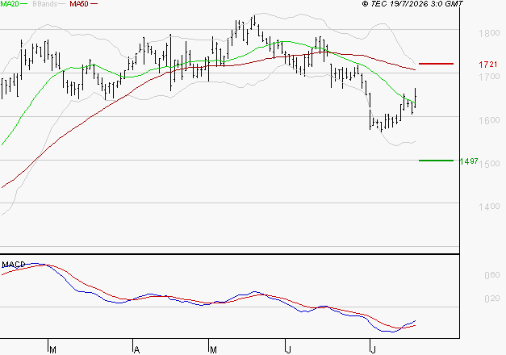The width and height of the screenshot is (506, 355).
Task: Click the red 1721 resistance value
Action: (x=488, y=65)
